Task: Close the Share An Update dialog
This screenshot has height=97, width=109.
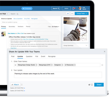Action: [x=105, y=52]
